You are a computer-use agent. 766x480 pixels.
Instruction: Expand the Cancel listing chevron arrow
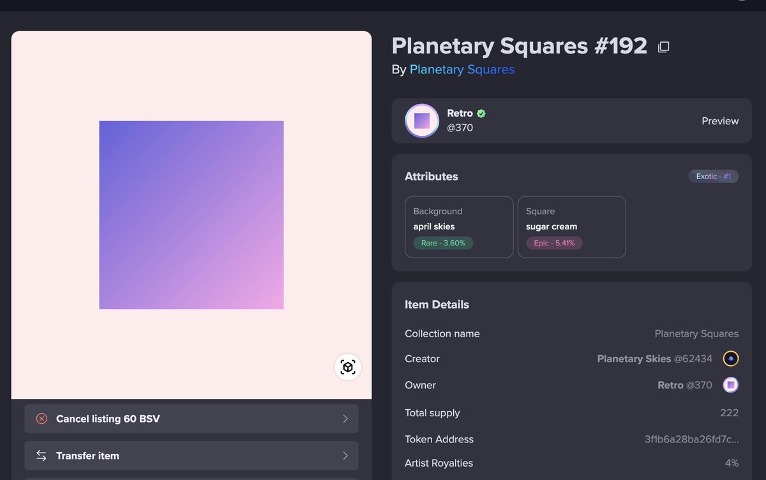345,419
